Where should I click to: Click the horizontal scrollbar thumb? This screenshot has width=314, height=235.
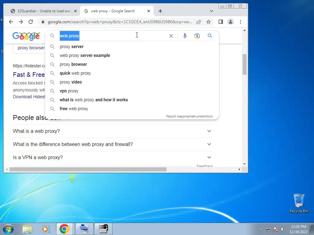pos(88,170)
